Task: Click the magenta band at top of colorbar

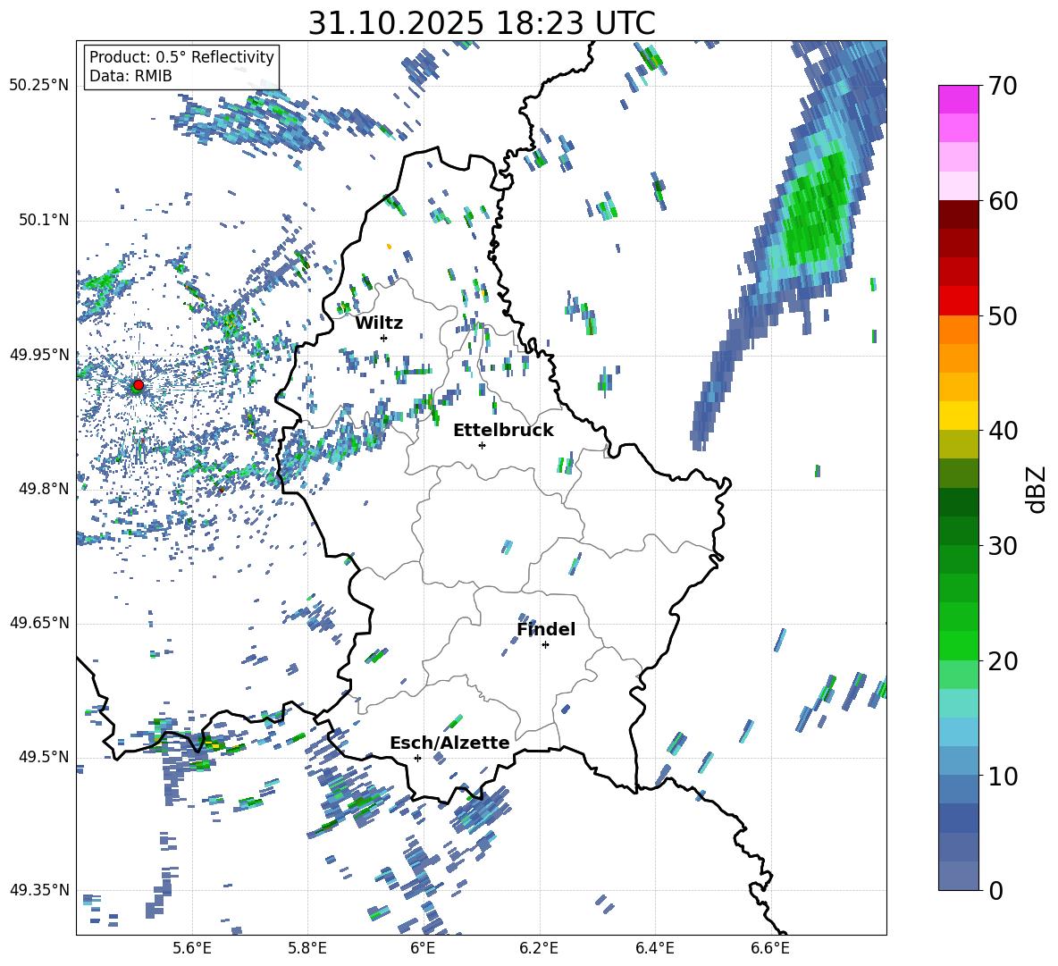Action: coord(959,99)
